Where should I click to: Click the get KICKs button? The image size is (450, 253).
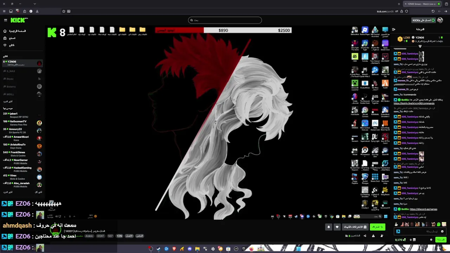point(424,20)
